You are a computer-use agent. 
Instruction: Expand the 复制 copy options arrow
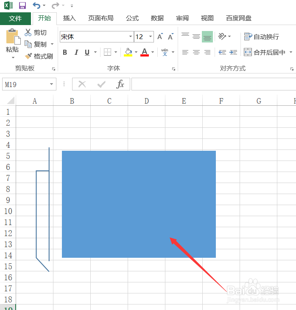pyautogui.click(x=52, y=44)
